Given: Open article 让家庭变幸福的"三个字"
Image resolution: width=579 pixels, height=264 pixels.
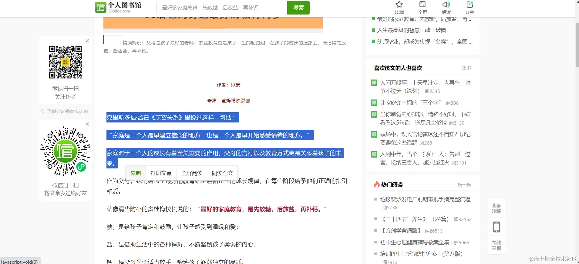Looking at the screenshot, I should [x=410, y=103].
